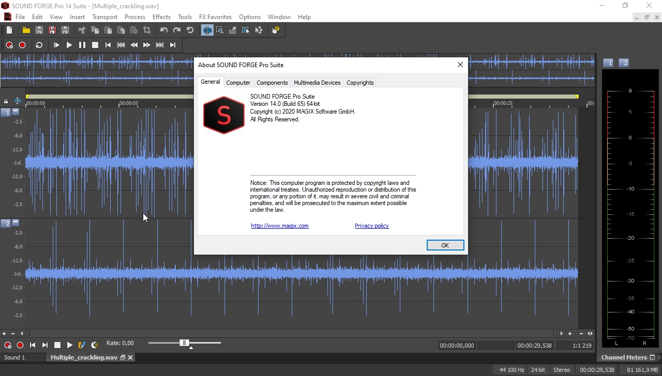Click Play All in top transport bar
This screenshot has height=376, width=662.
pos(56,45)
